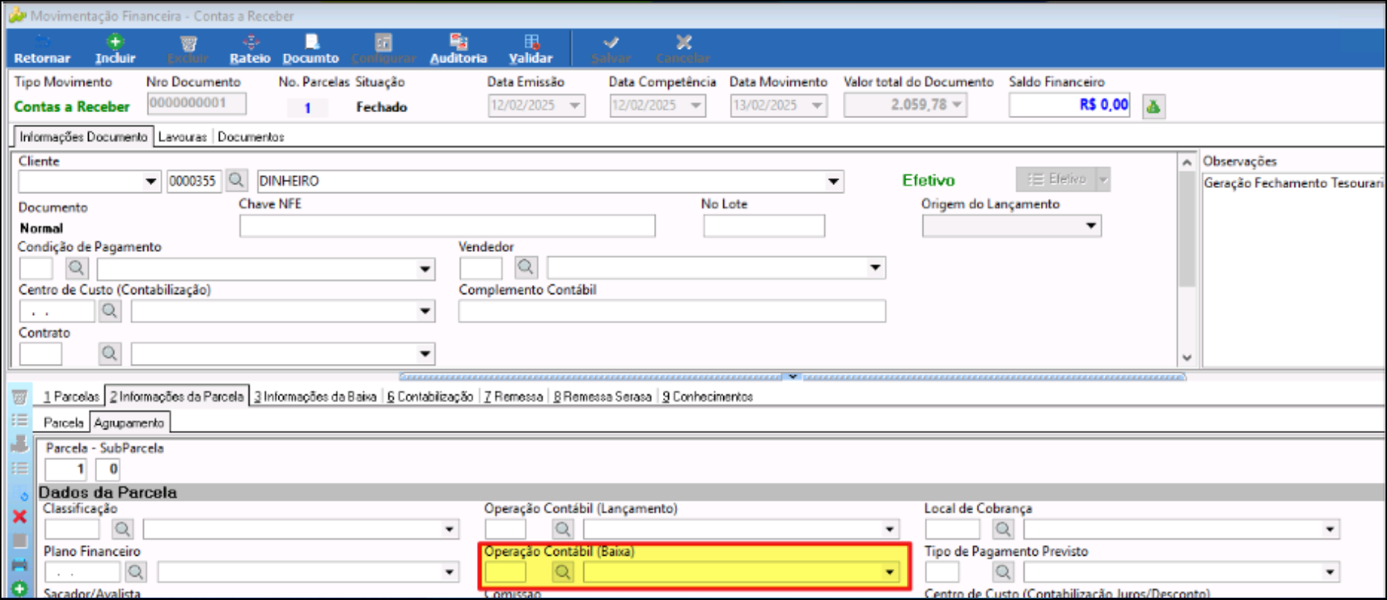The image size is (1387, 600).
Task: Expand the Operação Contábil (Baixa) dropdown
Action: [x=890, y=572]
